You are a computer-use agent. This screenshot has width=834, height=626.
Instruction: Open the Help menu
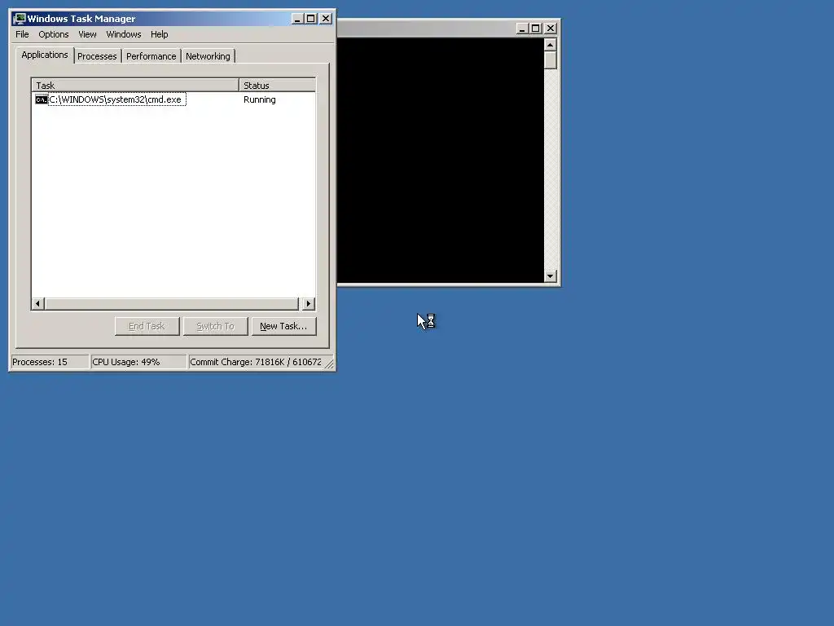[159, 34]
